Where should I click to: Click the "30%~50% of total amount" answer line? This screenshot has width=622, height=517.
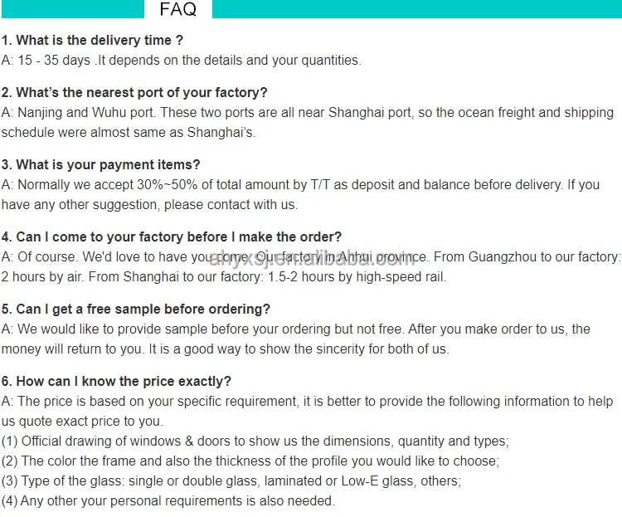pyautogui.click(x=299, y=184)
